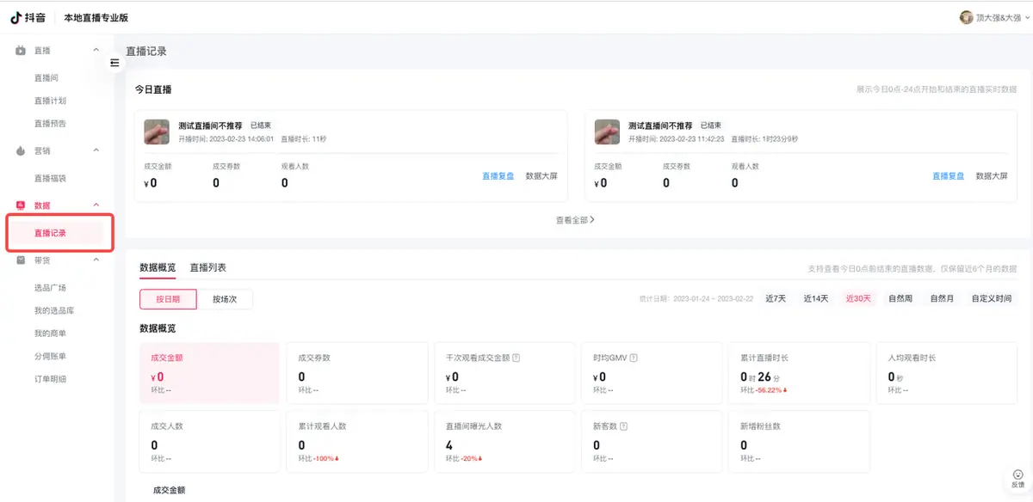Select the 成交人数 metric card
This screenshot has width=1033, height=502.
[x=210, y=442]
